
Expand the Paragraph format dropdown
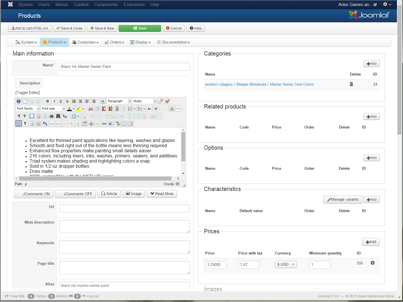pos(119,101)
